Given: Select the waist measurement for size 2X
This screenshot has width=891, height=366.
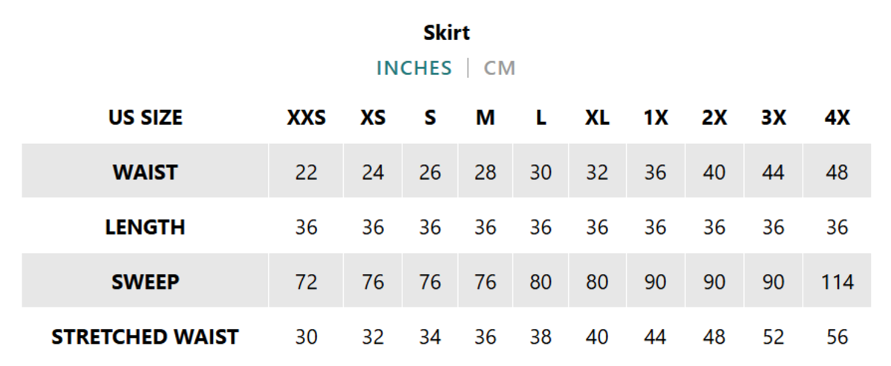Looking at the screenshot, I should point(714,172).
